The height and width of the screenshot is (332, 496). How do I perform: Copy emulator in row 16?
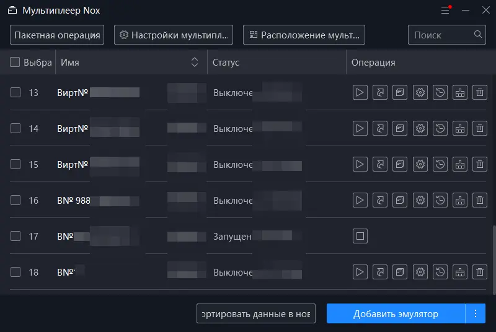click(400, 200)
